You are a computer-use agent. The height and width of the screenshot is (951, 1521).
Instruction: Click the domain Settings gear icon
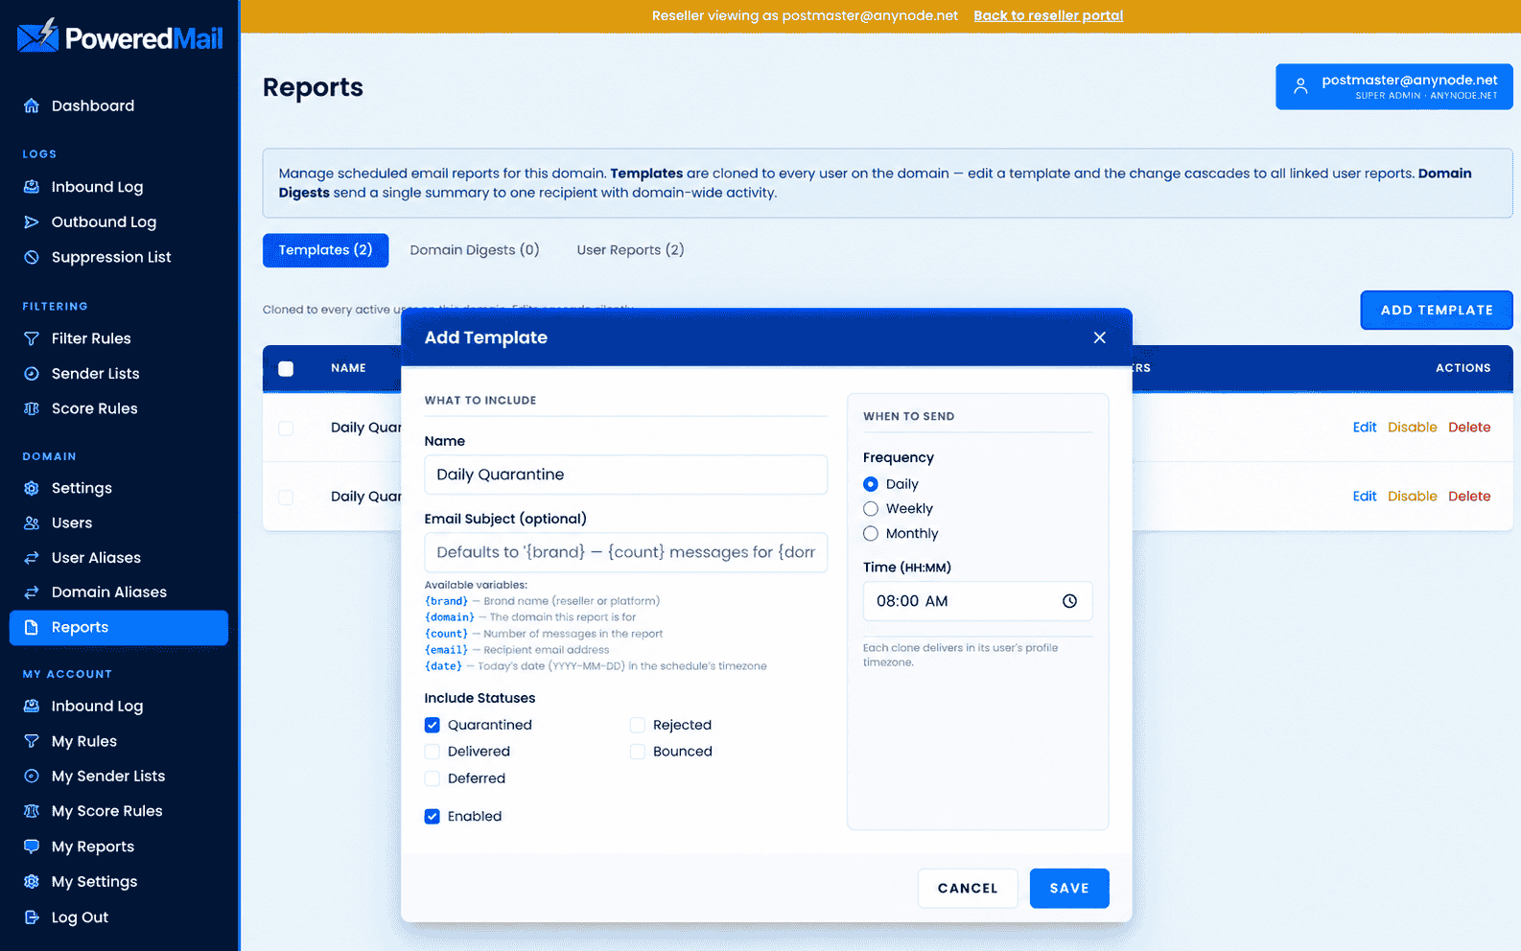click(32, 488)
